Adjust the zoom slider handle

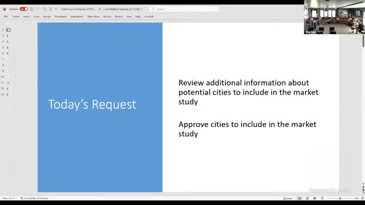point(340,198)
